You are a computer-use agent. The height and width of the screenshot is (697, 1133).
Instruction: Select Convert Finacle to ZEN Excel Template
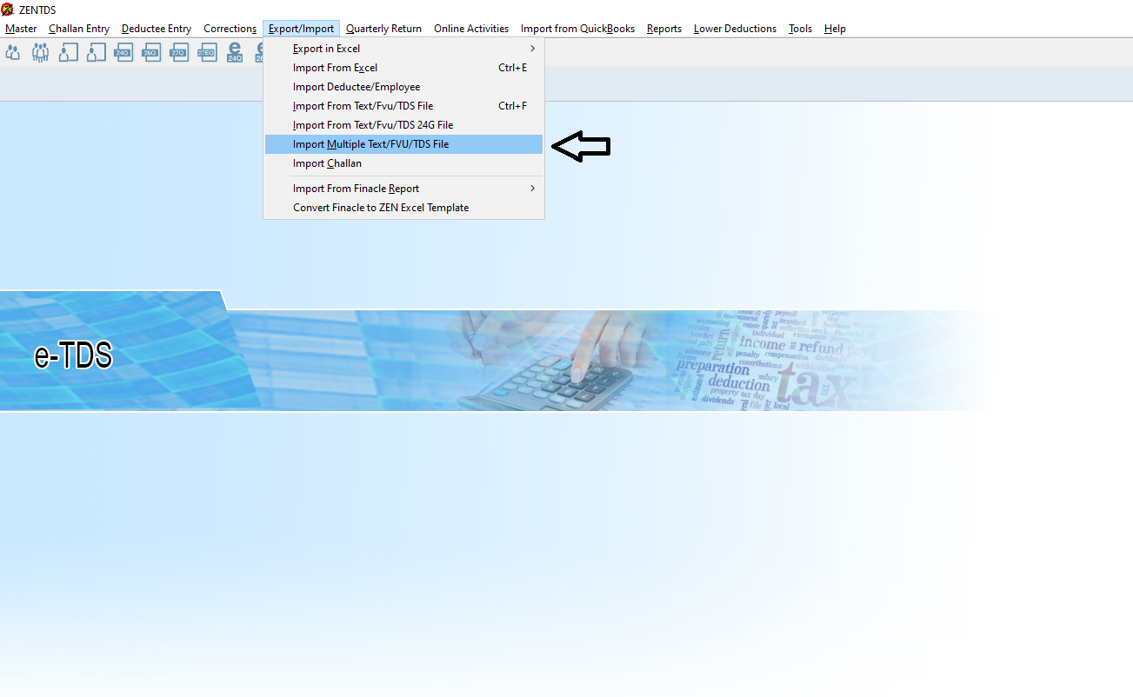point(403,208)
